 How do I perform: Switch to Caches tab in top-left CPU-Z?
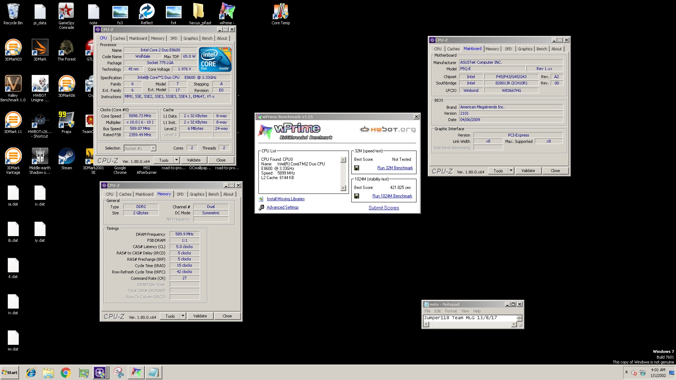click(x=119, y=38)
